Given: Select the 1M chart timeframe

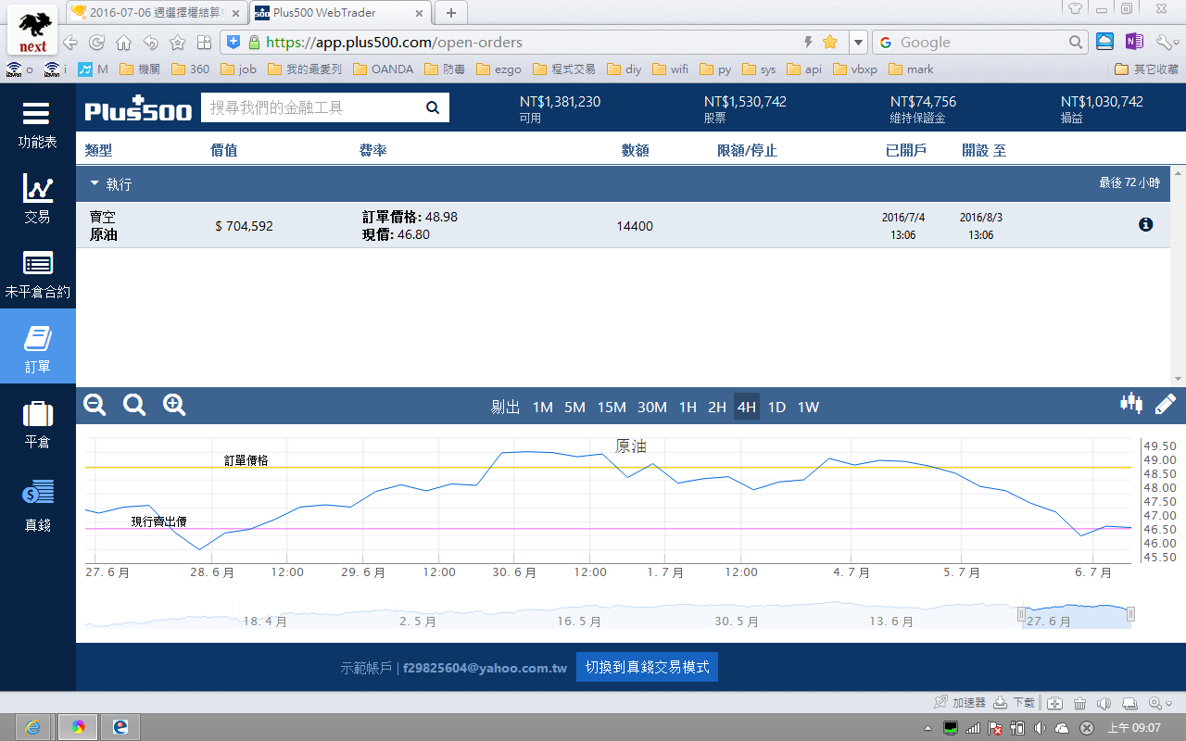Looking at the screenshot, I should tap(542, 407).
